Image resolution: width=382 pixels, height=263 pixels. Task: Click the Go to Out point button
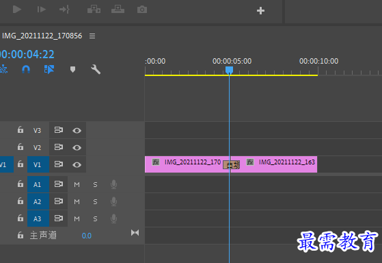coord(64,10)
